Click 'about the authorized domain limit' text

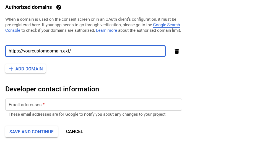[150, 30]
